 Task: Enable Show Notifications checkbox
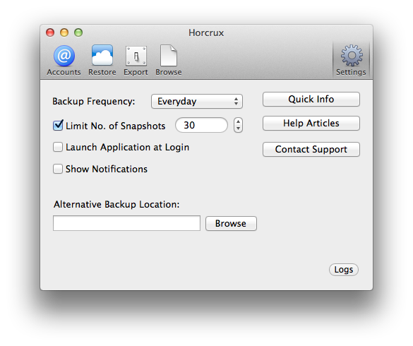pos(58,169)
